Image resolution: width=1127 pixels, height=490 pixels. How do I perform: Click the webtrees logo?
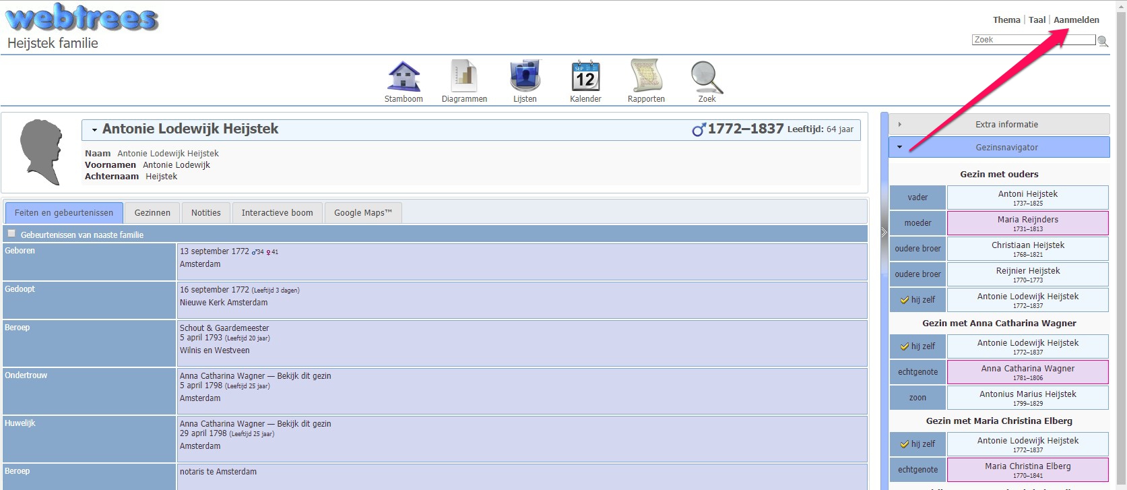coord(82,18)
